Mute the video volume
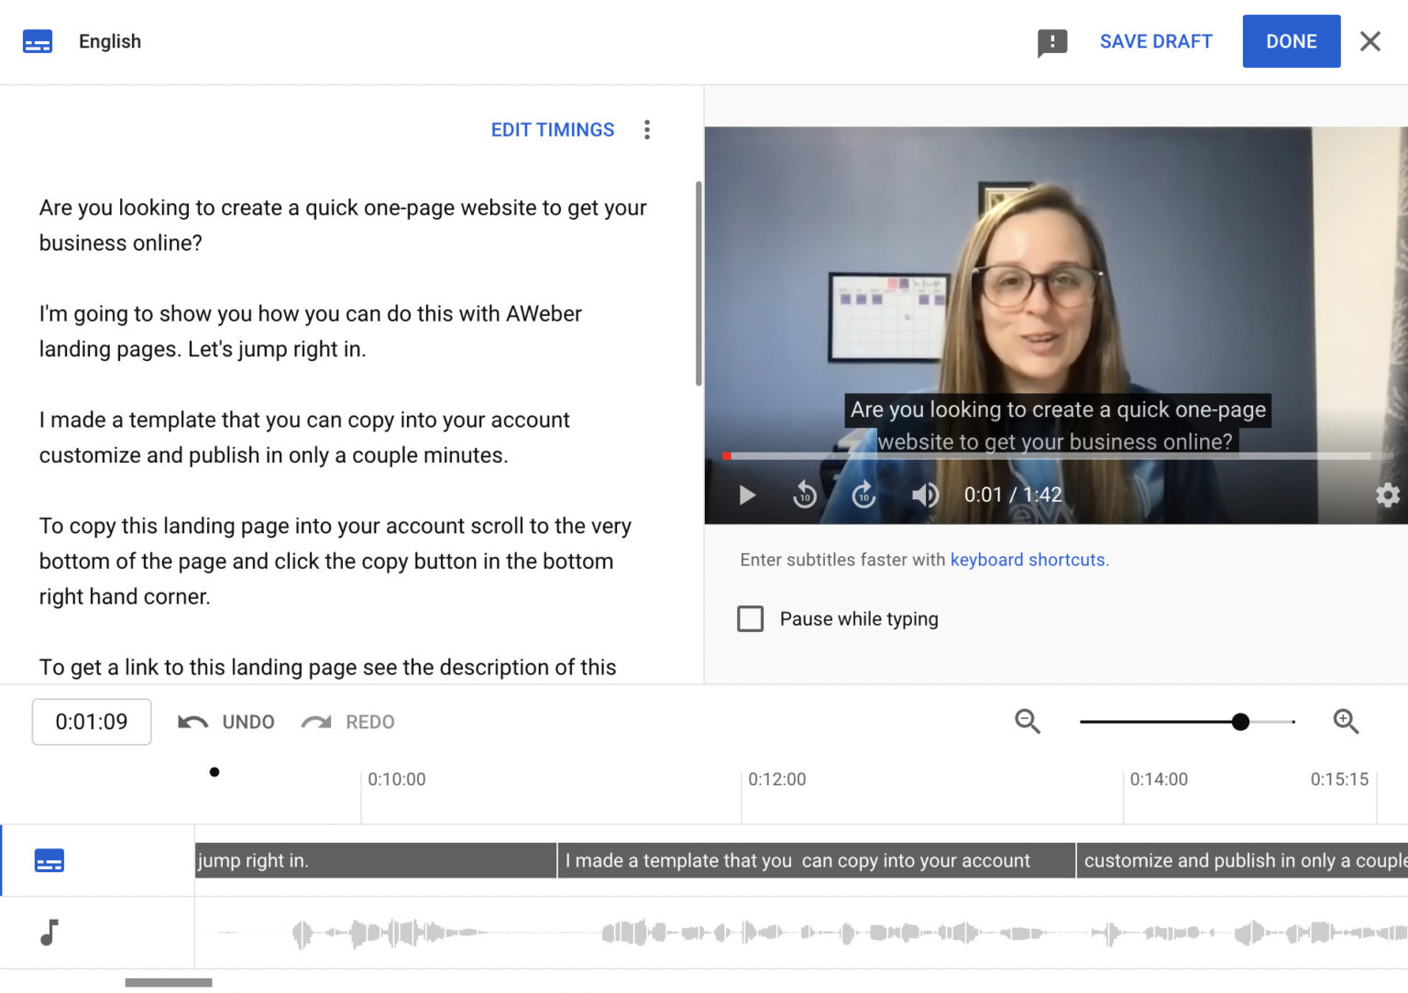The width and height of the screenshot is (1408, 993). pyautogui.click(x=925, y=495)
